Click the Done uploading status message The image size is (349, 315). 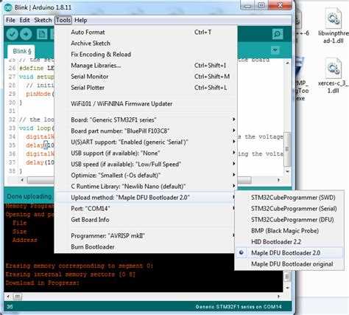coord(29,196)
